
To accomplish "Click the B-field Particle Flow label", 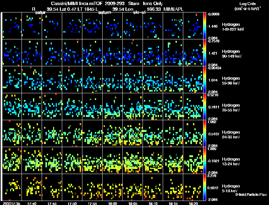I will (251, 195).
